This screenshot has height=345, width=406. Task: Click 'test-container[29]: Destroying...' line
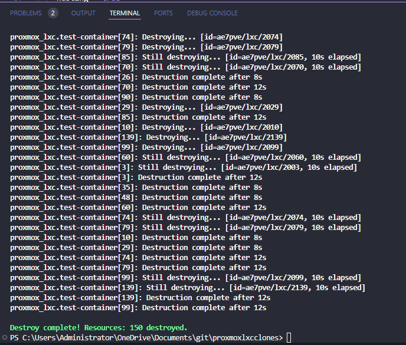click(146, 107)
